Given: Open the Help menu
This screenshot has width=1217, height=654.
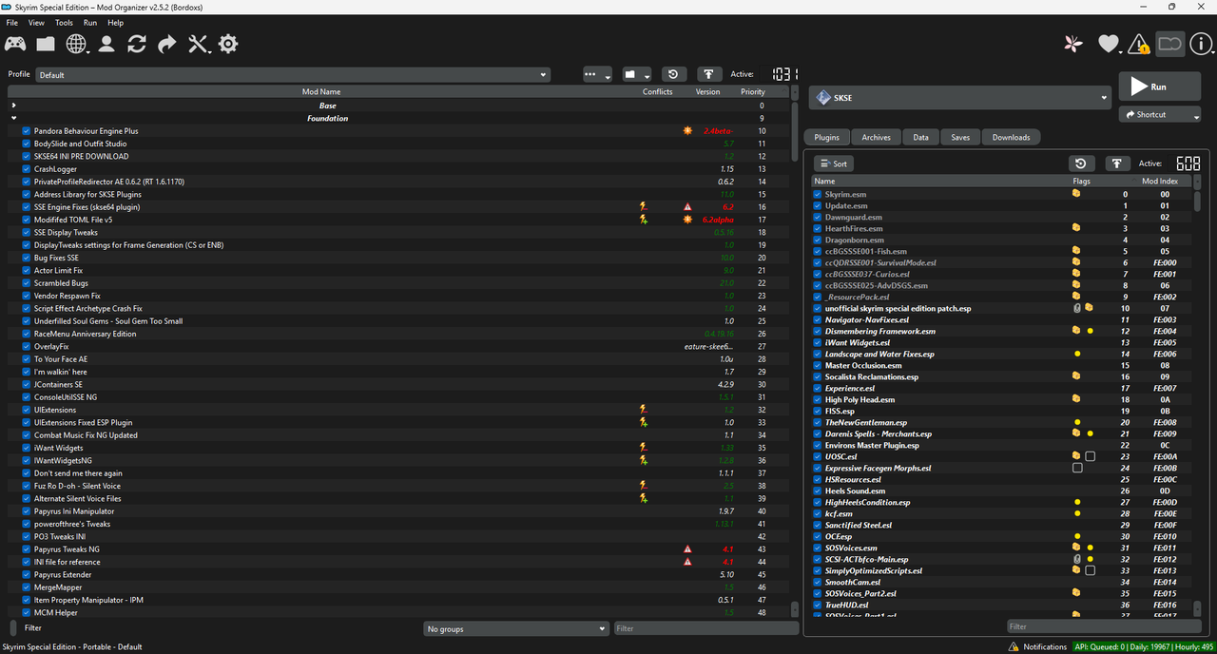Looking at the screenshot, I should pos(115,22).
